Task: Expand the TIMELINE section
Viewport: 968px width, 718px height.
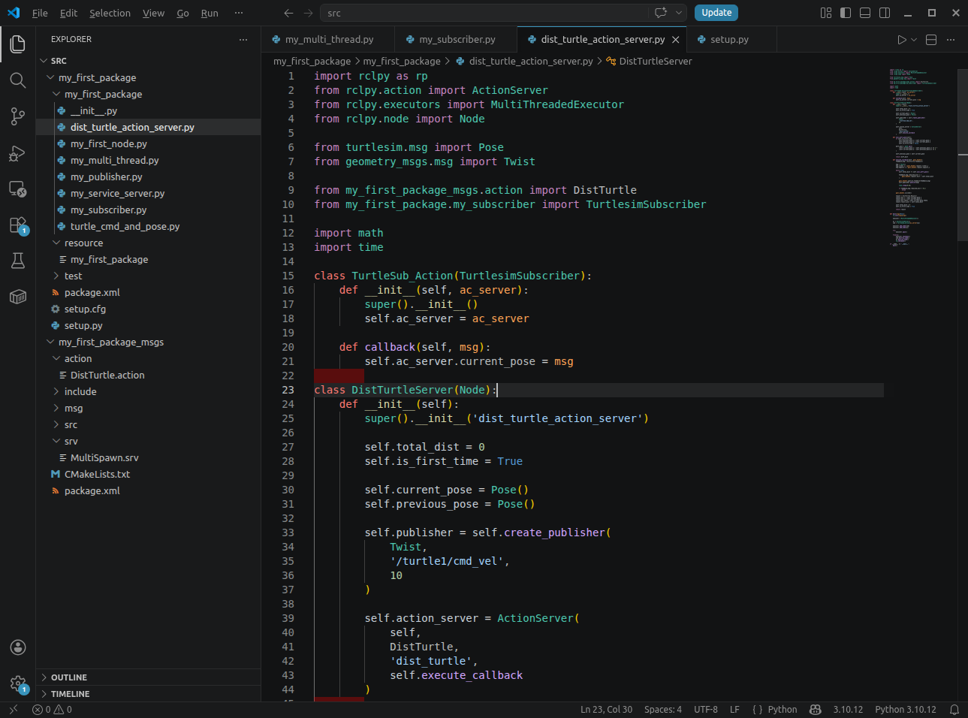Action: [148, 694]
